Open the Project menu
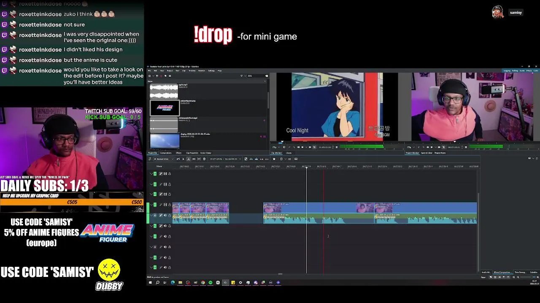The height and width of the screenshot is (303, 540). 170,71
